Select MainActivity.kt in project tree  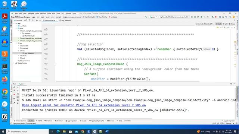[29, 36]
